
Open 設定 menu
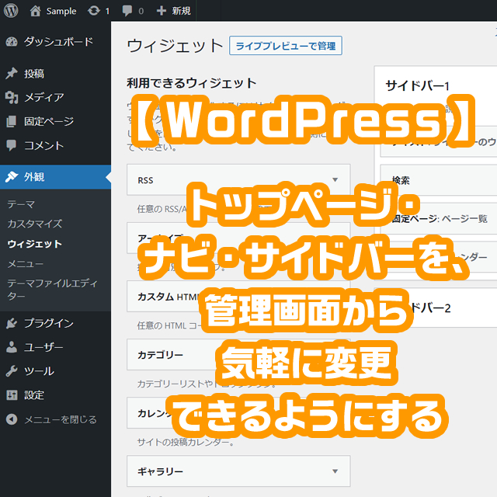[55, 395]
